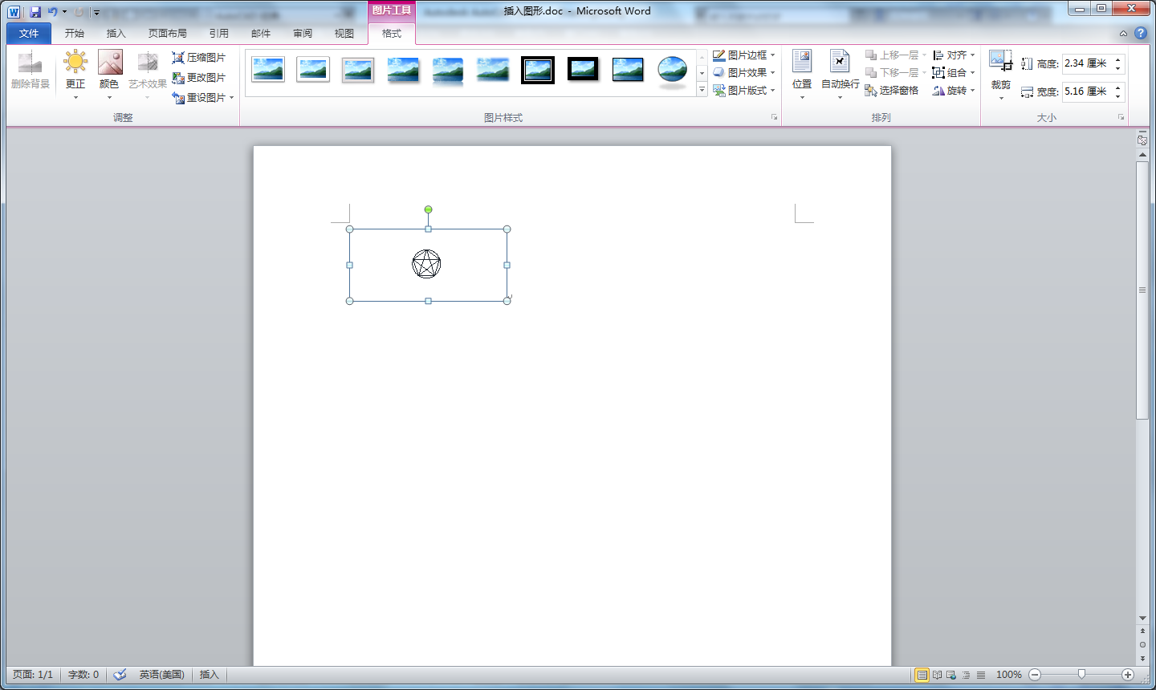Open the Undo history dropdown arrow
The height and width of the screenshot is (690, 1156).
tap(64, 12)
